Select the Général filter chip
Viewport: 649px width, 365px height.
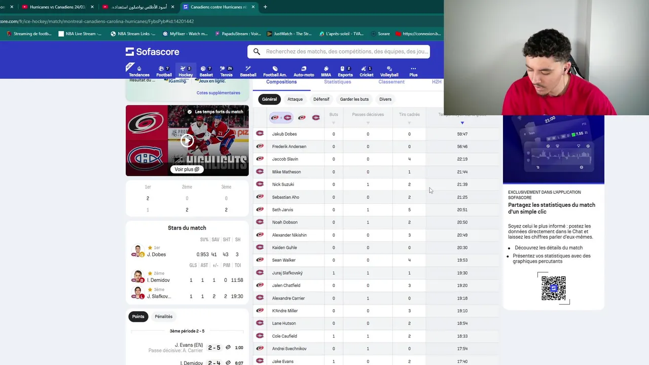click(269, 99)
